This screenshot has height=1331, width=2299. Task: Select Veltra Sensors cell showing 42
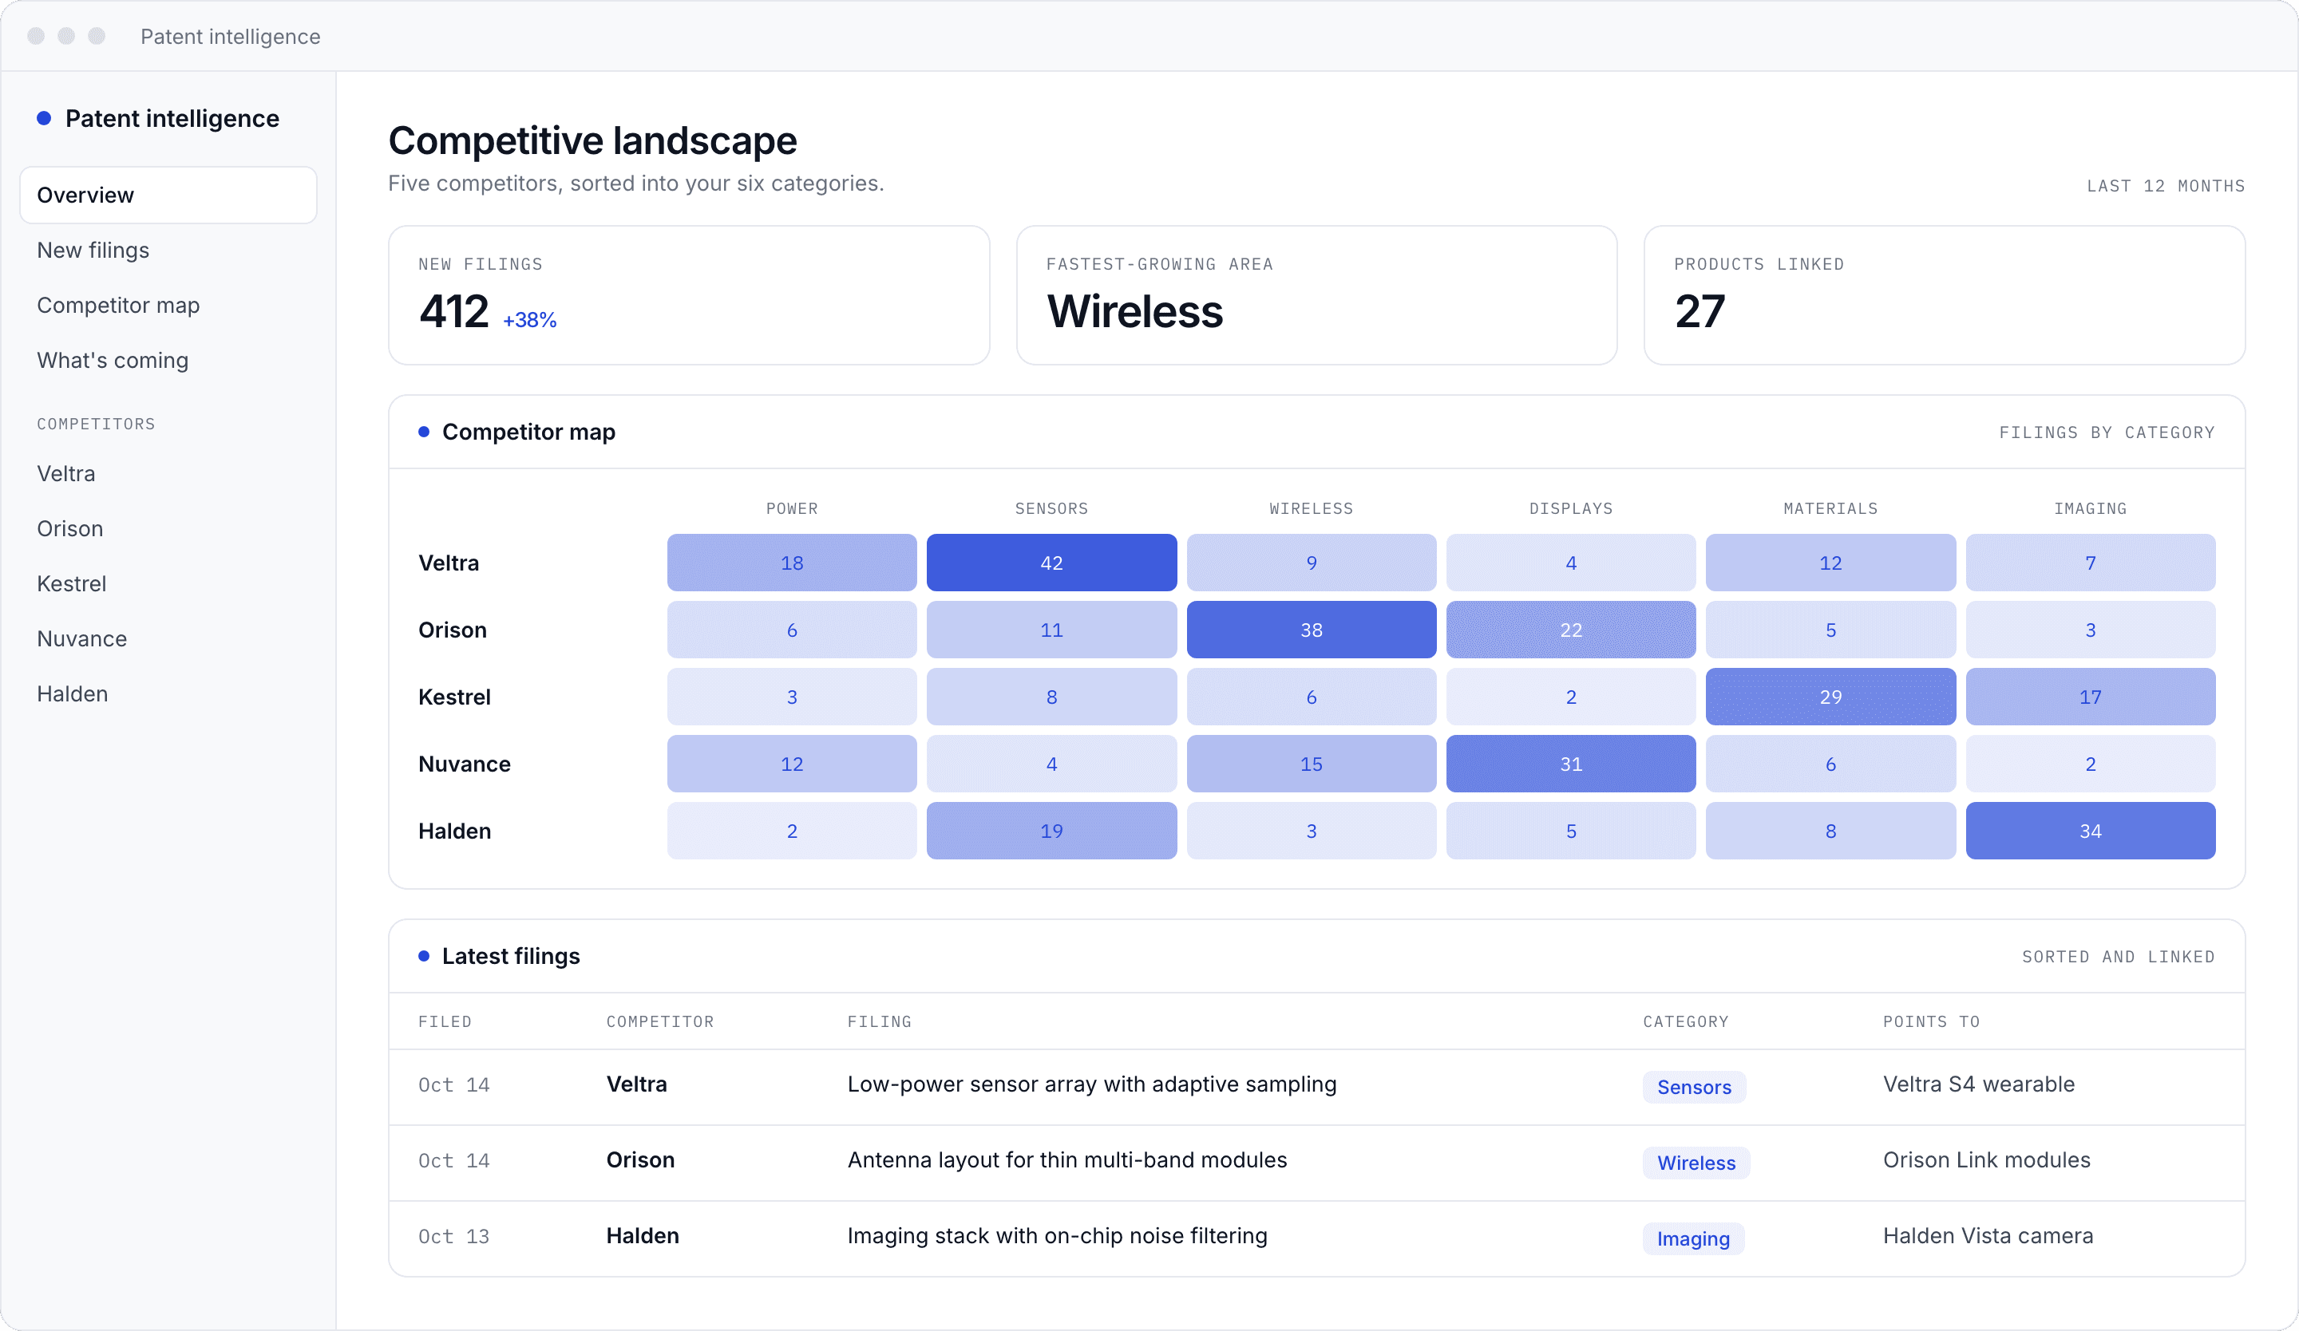(1051, 563)
